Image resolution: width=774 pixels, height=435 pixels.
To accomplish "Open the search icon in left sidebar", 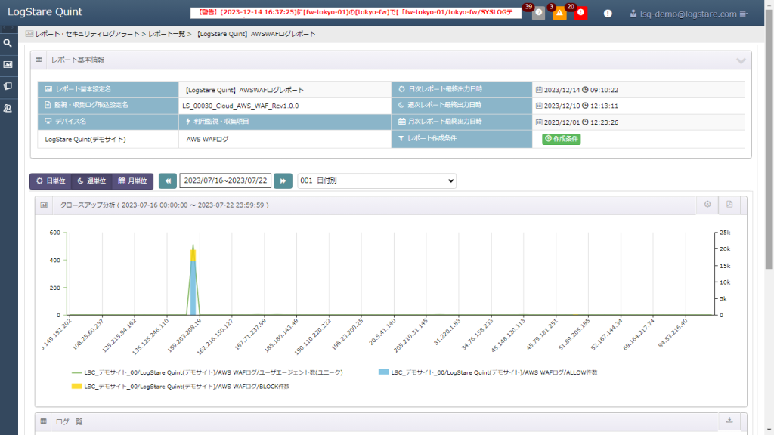I will pyautogui.click(x=8, y=43).
